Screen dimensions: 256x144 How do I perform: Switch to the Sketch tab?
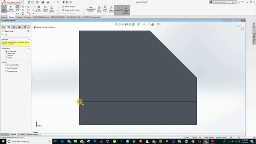coord(12,17)
